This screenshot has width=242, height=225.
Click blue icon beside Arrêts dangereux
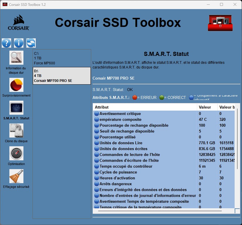pyautogui.click(x=97, y=184)
